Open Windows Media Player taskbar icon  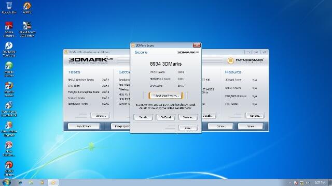click(x=42, y=182)
